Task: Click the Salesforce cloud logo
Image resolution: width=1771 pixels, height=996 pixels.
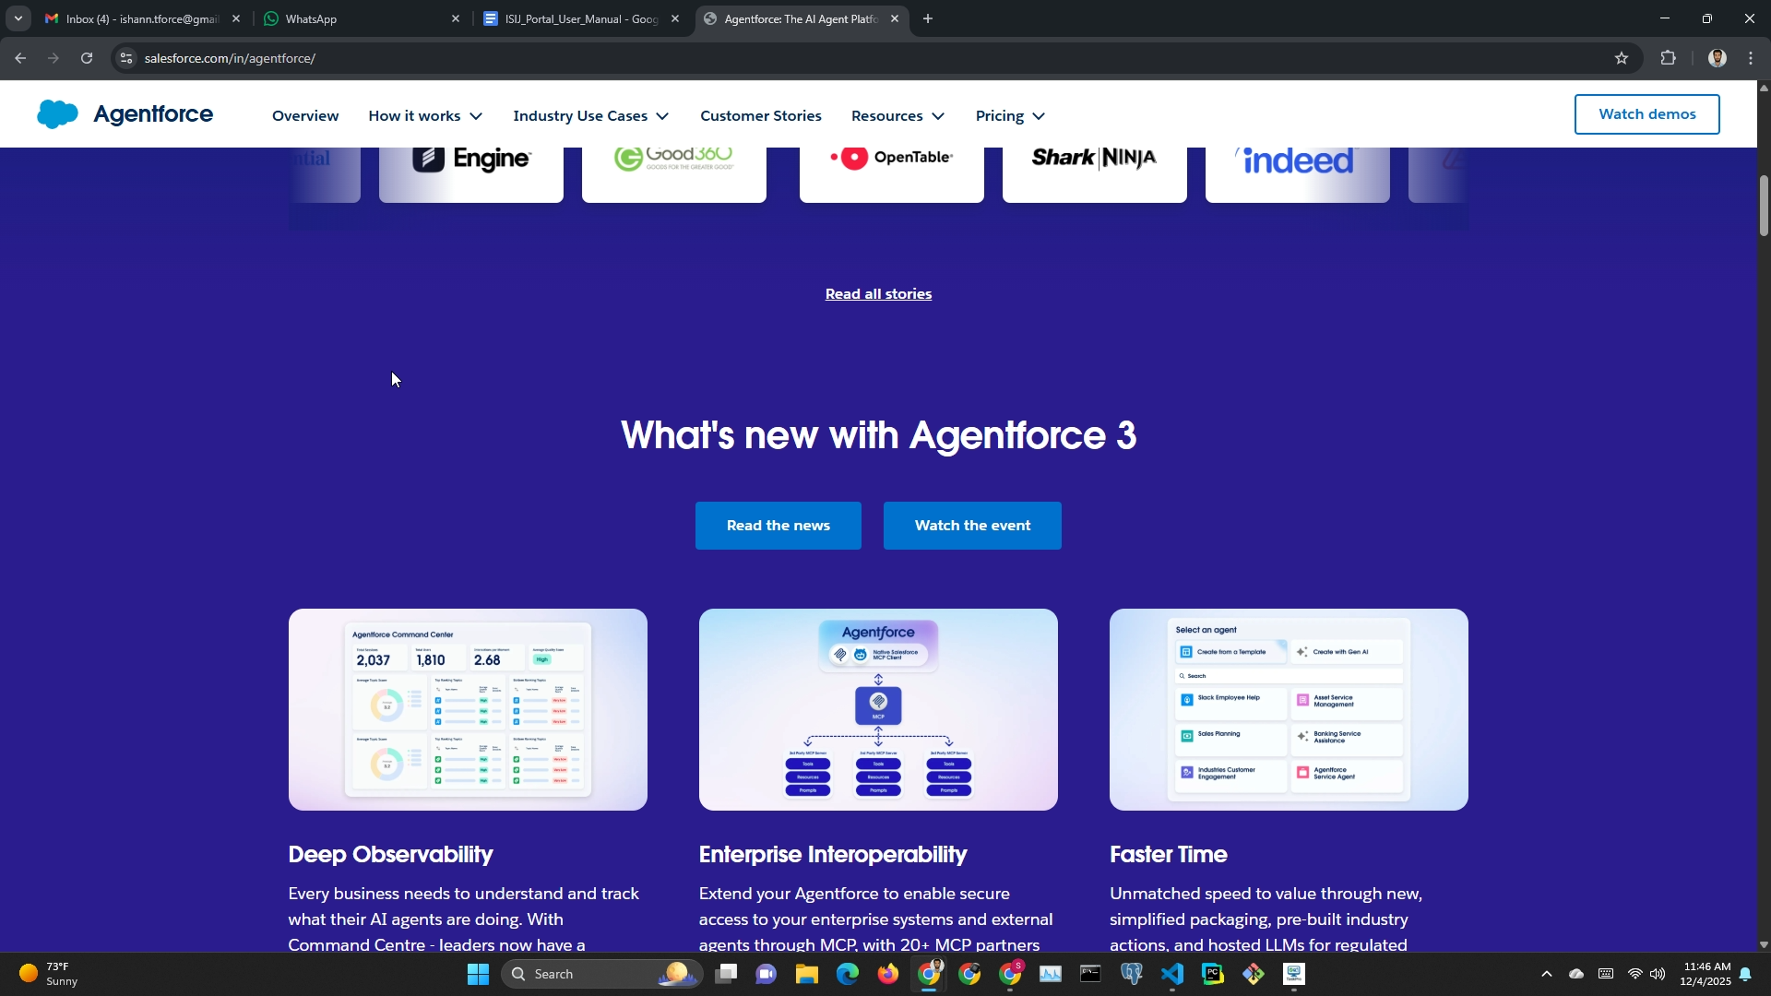Action: pyautogui.click(x=57, y=114)
